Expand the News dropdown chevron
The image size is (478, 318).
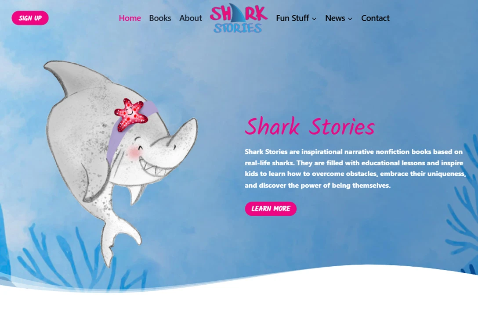(350, 19)
